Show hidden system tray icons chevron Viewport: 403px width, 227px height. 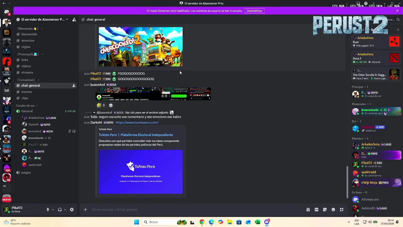(x=349, y=222)
